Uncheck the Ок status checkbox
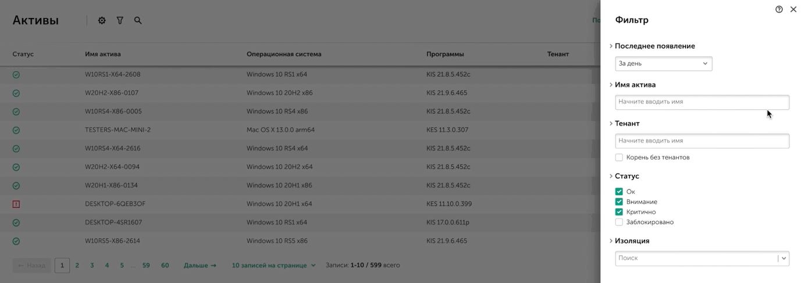 (619, 192)
